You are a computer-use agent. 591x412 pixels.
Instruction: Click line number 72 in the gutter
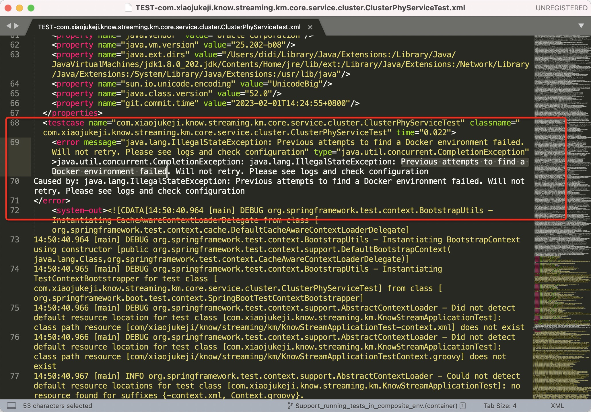click(x=15, y=211)
